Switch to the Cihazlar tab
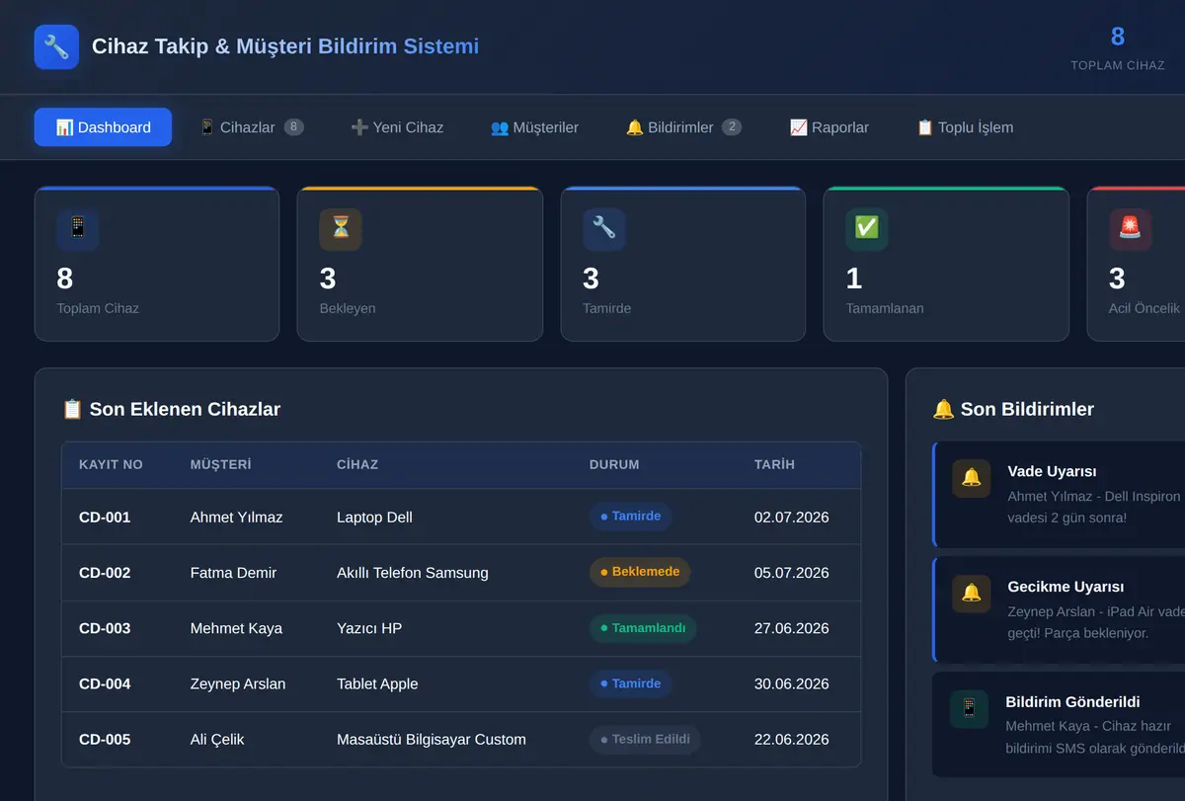Screen dimensions: 1185x801 click(251, 127)
